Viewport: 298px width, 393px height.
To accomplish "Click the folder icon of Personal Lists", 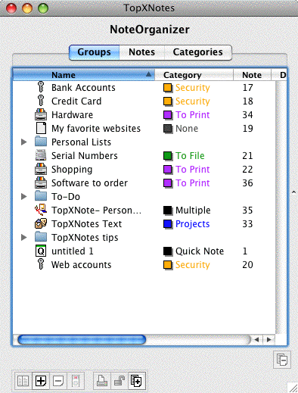I will point(41,142).
